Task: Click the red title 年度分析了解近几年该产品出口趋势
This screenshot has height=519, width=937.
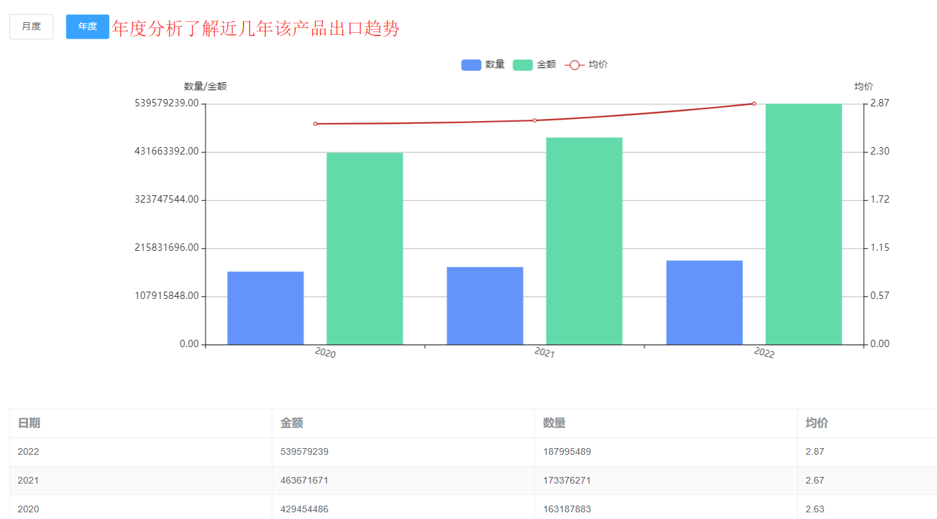Action: pyautogui.click(x=256, y=29)
